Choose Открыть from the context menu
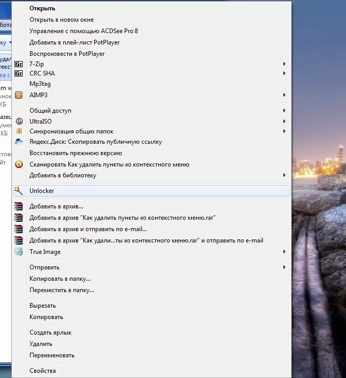346x378 pixels. pyautogui.click(x=152, y=8)
